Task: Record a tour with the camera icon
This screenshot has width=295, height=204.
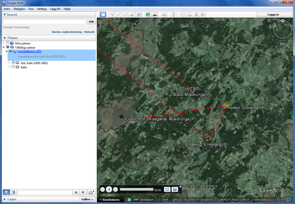Action: click(x=139, y=15)
